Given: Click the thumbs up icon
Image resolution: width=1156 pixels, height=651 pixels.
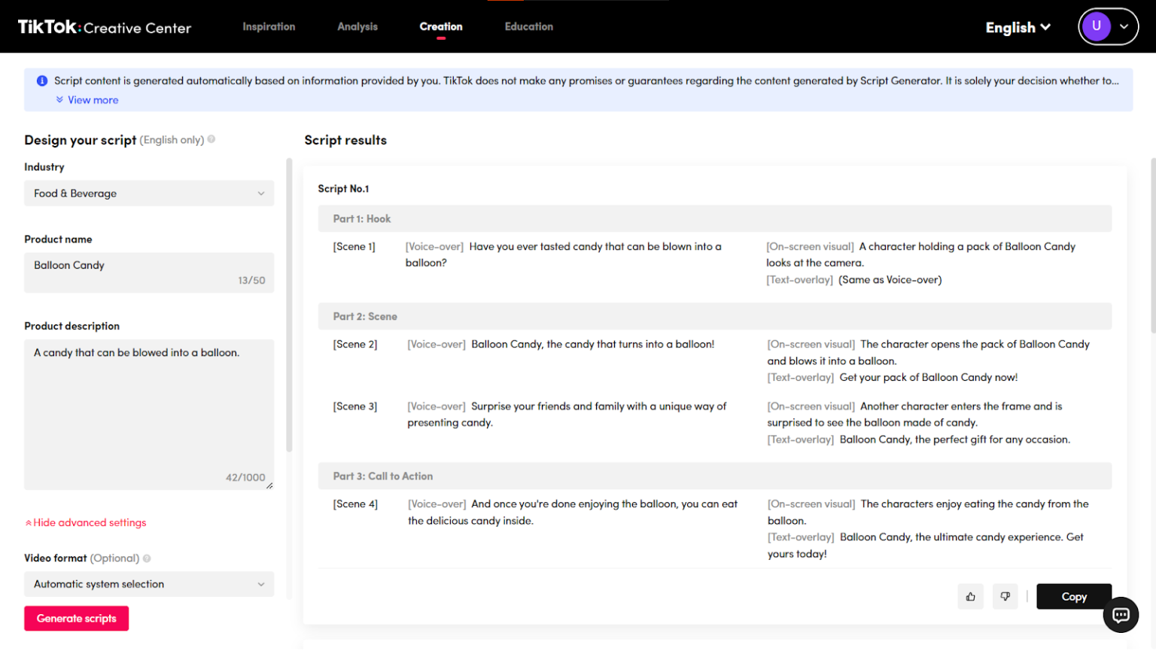Looking at the screenshot, I should pos(970,597).
